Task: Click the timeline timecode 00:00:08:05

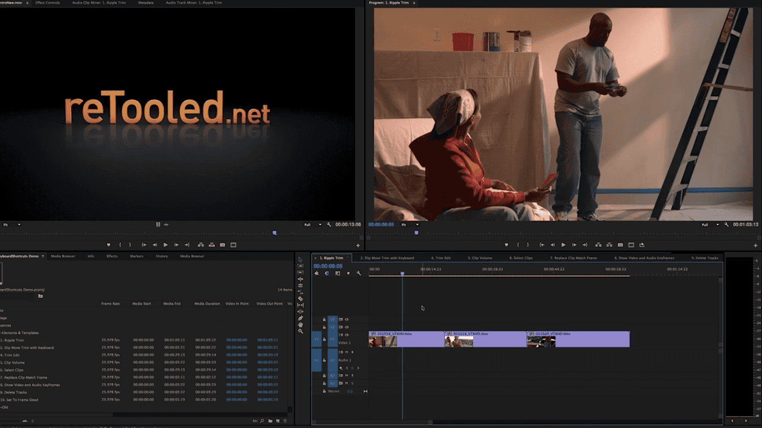Action: click(328, 267)
